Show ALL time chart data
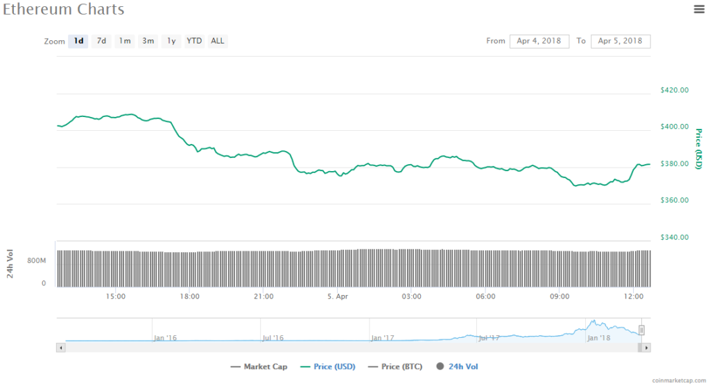The image size is (710, 385). click(x=218, y=41)
